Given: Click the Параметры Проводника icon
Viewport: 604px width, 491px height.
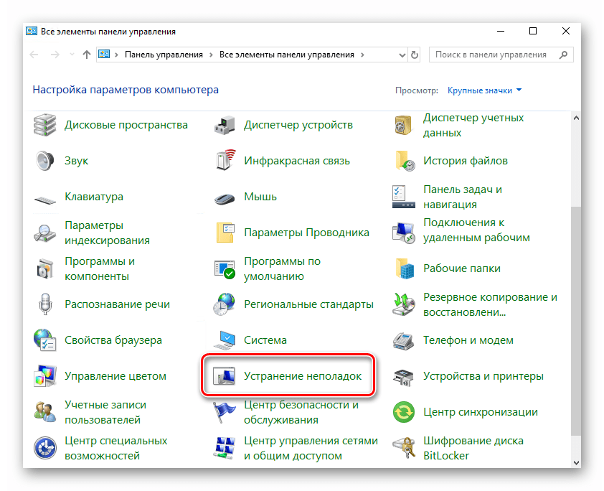Looking at the screenshot, I should 225,233.
